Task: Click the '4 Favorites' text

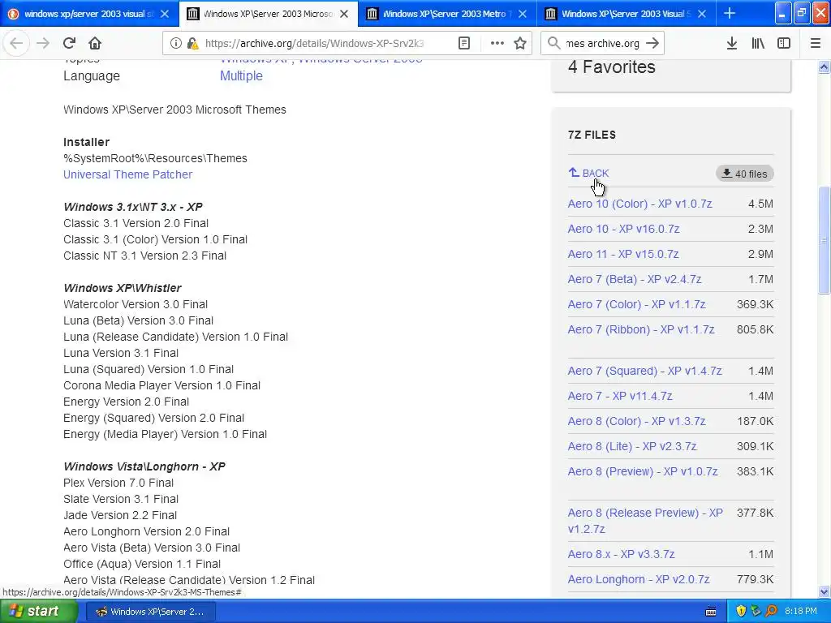Action: [612, 67]
